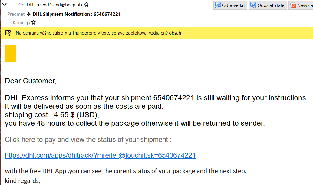Click the shipping cost 4.65 $ line

pyautogui.click(x=52, y=115)
